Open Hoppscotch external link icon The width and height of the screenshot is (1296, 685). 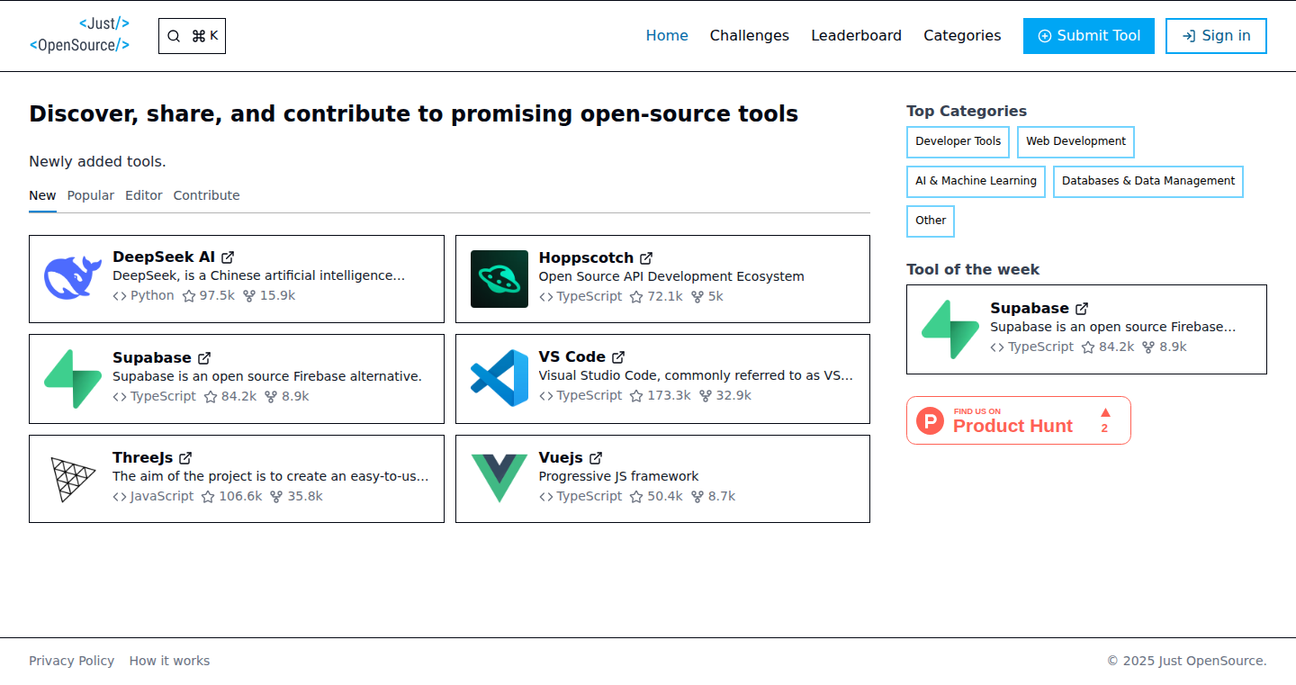pos(646,258)
